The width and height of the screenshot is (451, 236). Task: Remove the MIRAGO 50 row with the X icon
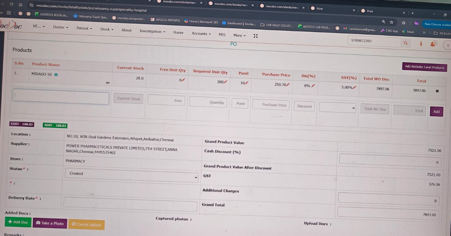pos(437,91)
